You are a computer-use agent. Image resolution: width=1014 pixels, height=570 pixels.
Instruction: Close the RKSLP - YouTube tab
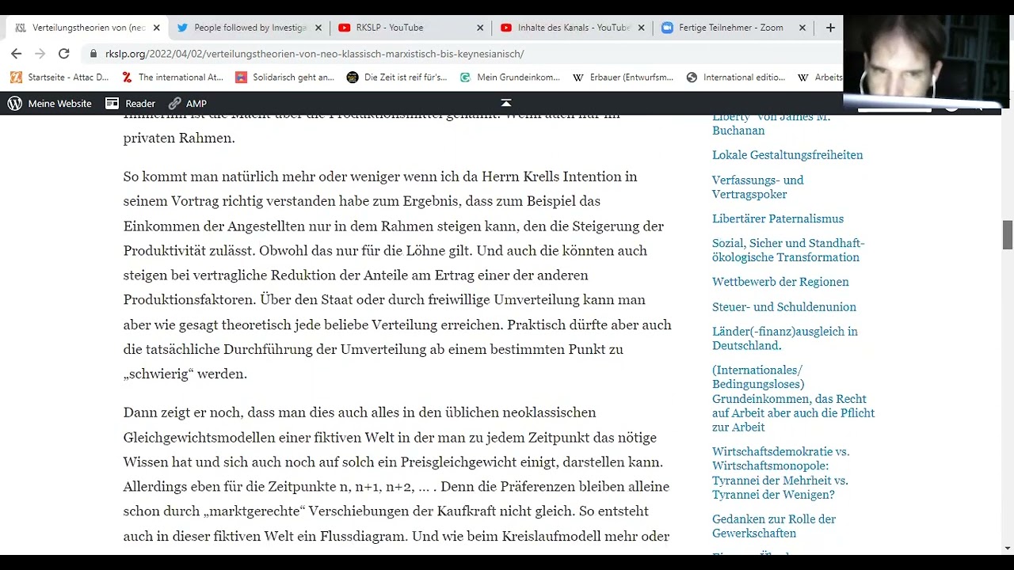(480, 28)
